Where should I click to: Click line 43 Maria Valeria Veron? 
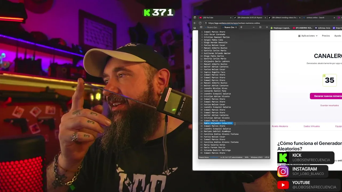point(215,145)
